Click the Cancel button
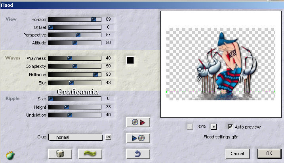The width and height of the screenshot is (284, 163). pyautogui.click(x=237, y=153)
